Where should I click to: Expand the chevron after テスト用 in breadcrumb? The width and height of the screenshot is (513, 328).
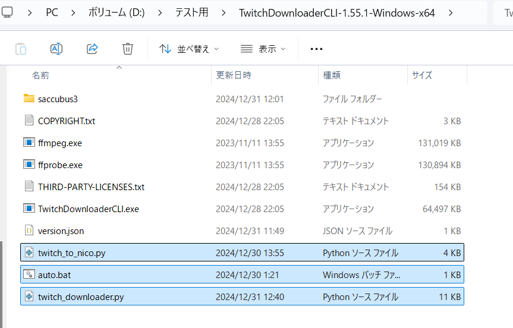pos(223,12)
